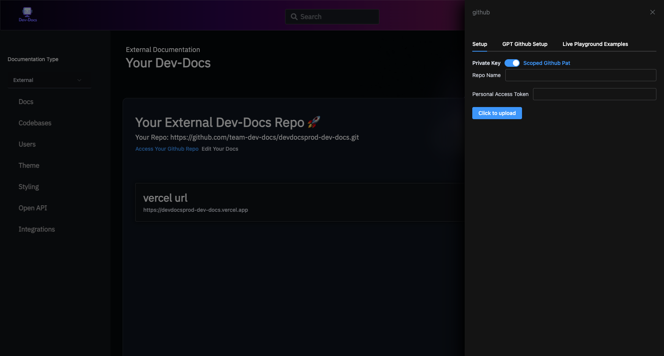Image resolution: width=664 pixels, height=356 pixels.
Task: Toggle the Private Key switch off
Action: tap(512, 63)
